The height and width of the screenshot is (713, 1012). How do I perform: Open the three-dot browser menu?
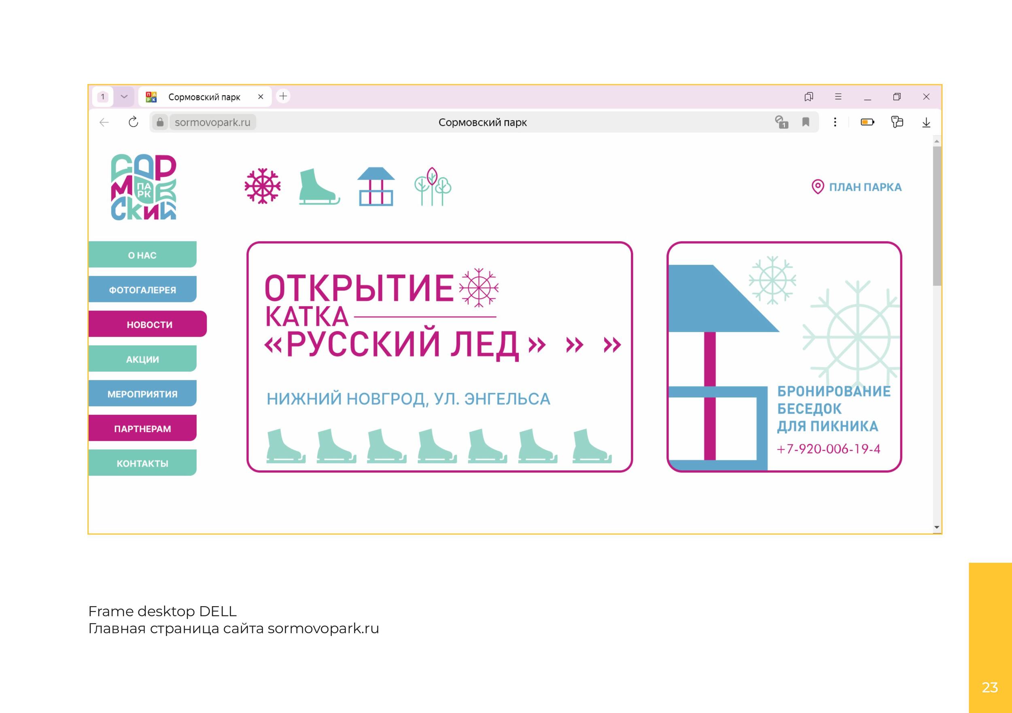click(x=835, y=122)
